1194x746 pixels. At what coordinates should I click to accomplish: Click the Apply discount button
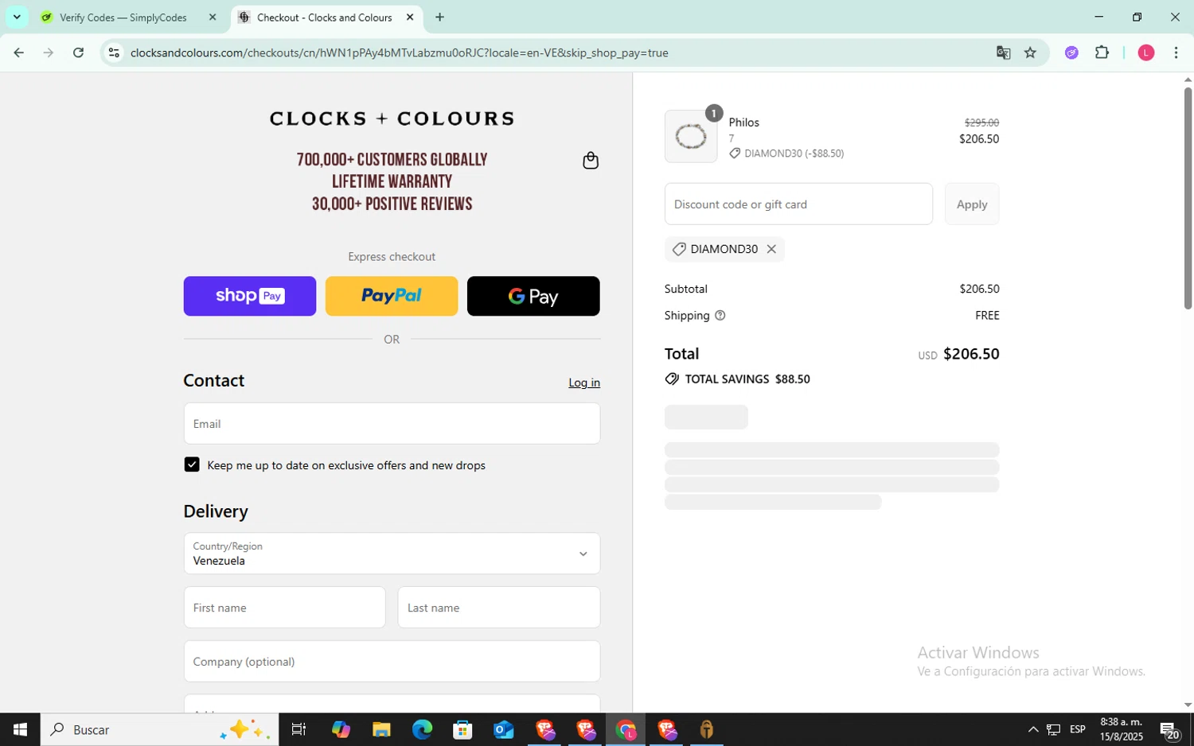(971, 204)
